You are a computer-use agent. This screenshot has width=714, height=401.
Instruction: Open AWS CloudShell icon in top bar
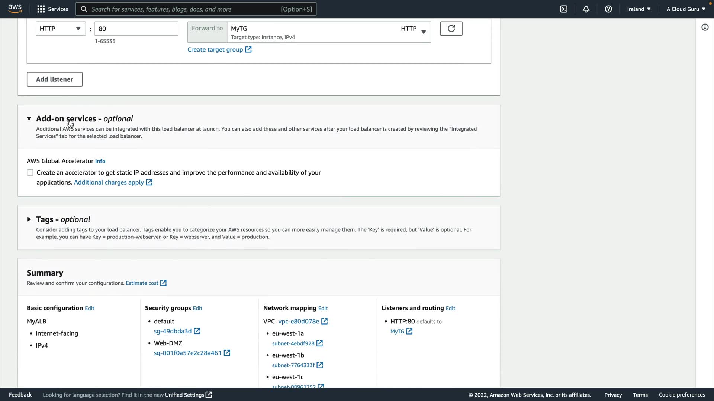click(564, 9)
